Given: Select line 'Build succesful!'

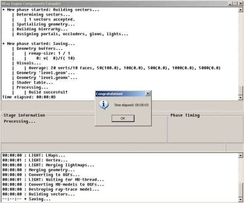Looking at the screenshot, I should (x=48, y=92).
